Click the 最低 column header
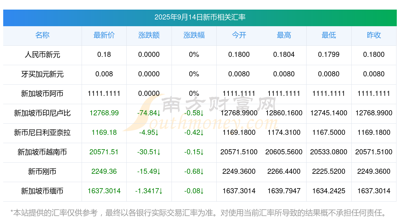Viewport: 400px width, 223px height. [329, 35]
